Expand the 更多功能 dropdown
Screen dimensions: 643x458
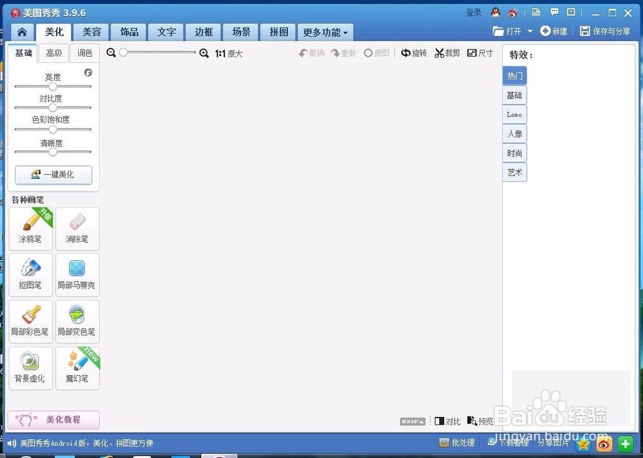point(325,32)
